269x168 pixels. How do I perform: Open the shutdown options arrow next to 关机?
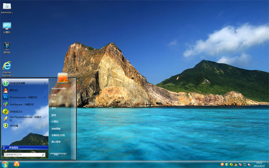[64, 155]
